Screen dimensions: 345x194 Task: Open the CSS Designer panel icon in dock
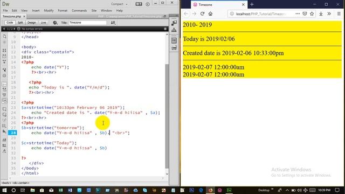(174, 40)
